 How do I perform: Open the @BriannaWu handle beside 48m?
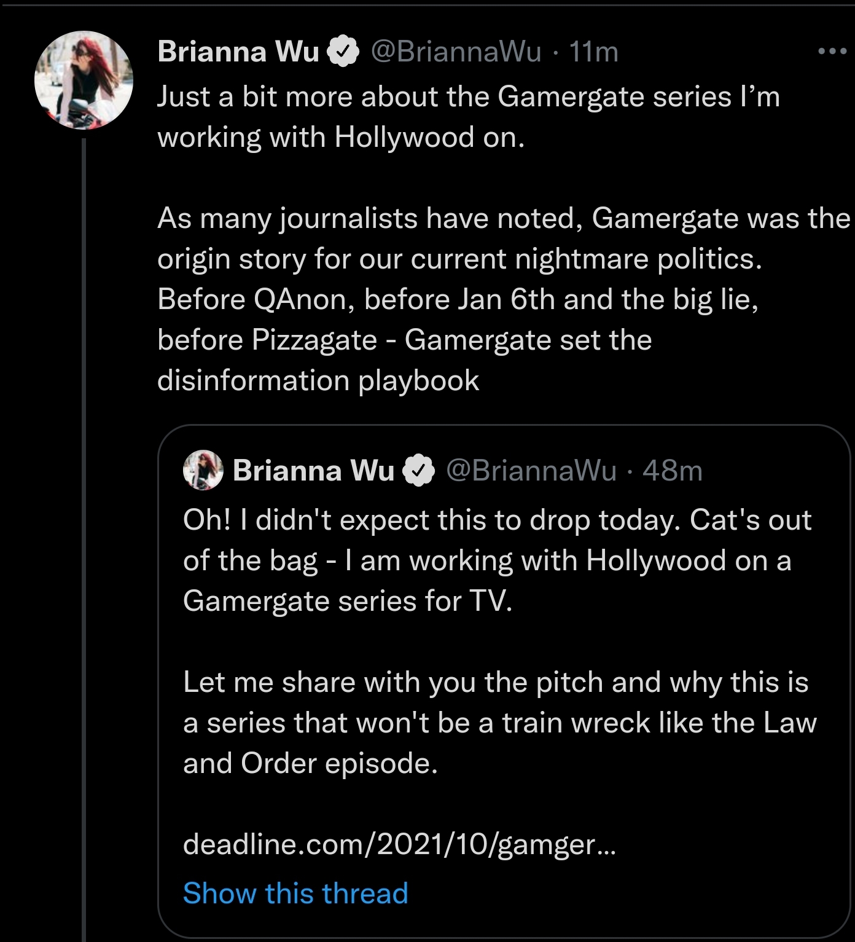point(531,471)
